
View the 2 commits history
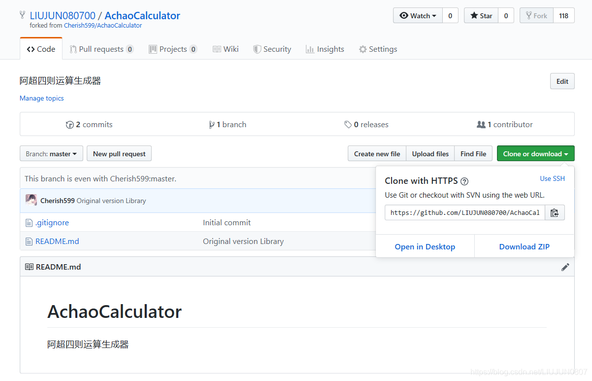89,124
